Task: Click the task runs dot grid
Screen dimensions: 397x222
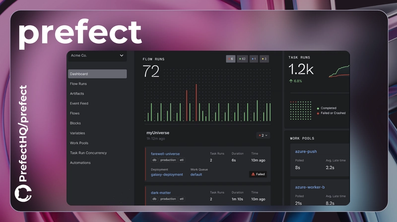Action: click(x=301, y=111)
